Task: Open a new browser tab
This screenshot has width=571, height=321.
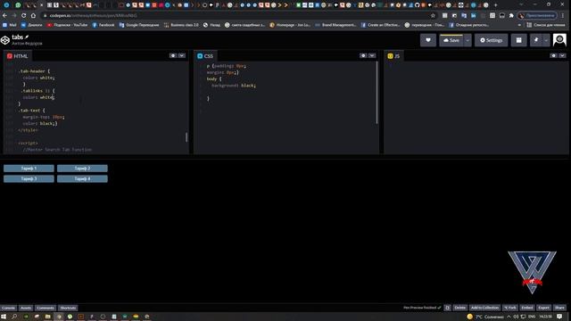Action: point(495,5)
